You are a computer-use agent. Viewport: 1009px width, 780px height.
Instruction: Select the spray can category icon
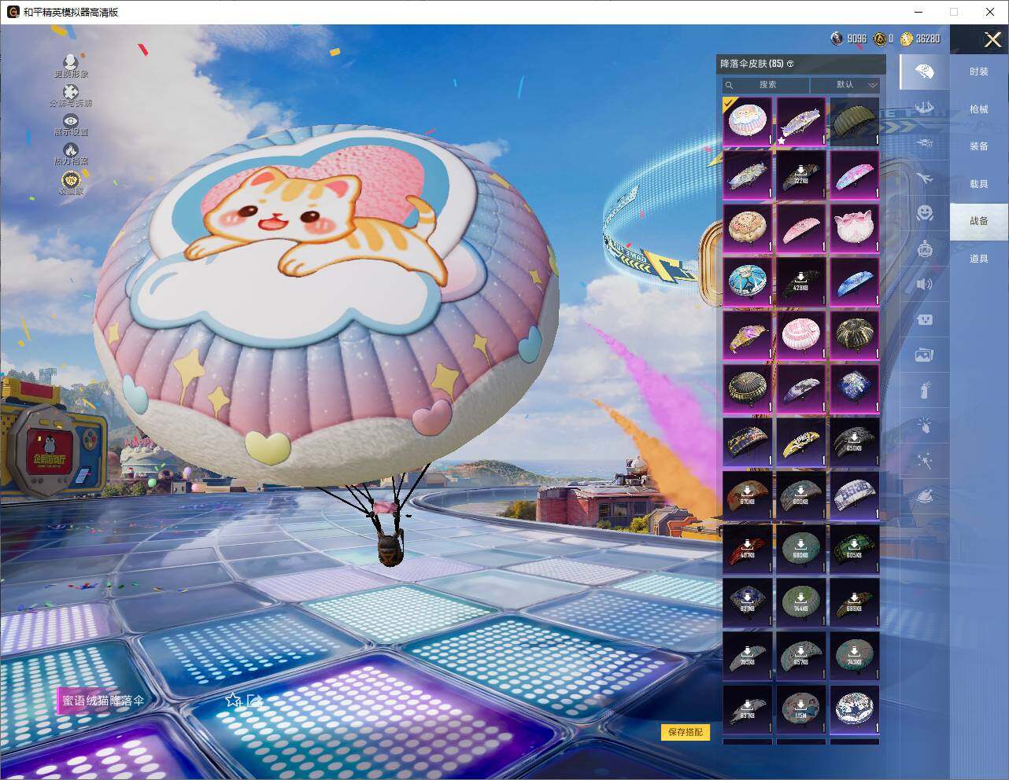click(x=925, y=390)
